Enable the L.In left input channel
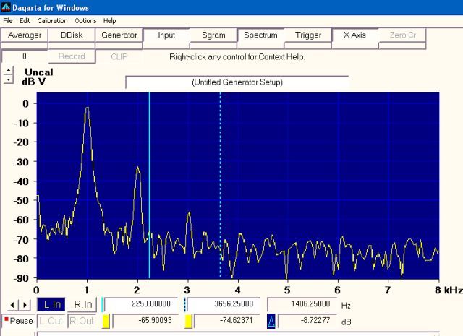 pyautogui.click(x=51, y=306)
